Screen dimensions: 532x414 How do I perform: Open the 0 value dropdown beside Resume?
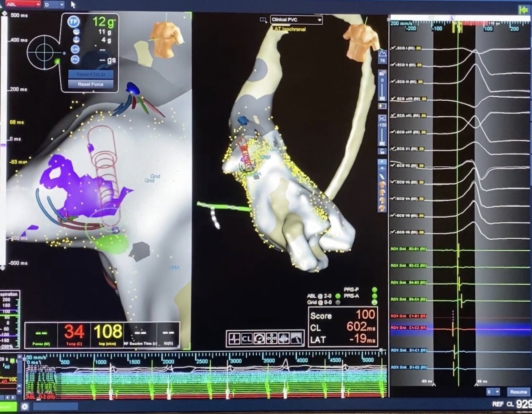493,392
